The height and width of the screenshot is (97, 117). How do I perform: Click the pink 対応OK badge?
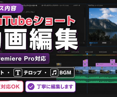point(11,87)
